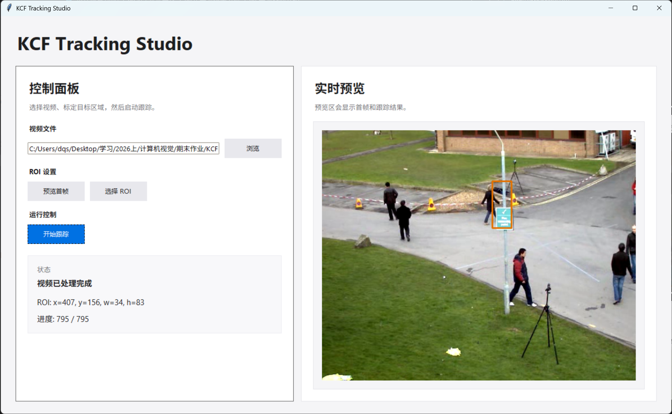Click the feather app icon in title bar
The width and height of the screenshot is (672, 414).
[9, 8]
